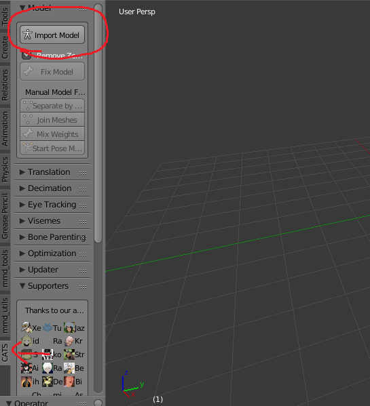Image resolution: width=370 pixels, height=406 pixels.
Task: Click the Join Meshes button
Action: (52, 119)
